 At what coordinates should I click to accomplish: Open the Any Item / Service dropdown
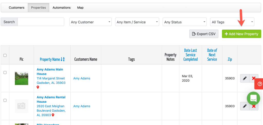point(137,22)
